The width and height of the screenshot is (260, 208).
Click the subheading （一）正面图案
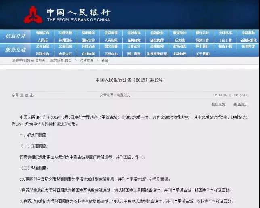coord(34,146)
